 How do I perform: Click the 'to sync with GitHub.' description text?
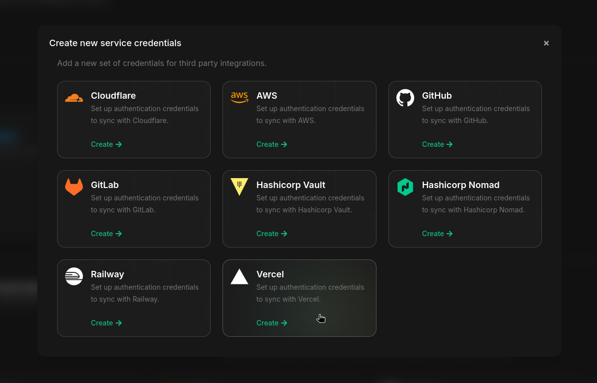[x=455, y=121]
